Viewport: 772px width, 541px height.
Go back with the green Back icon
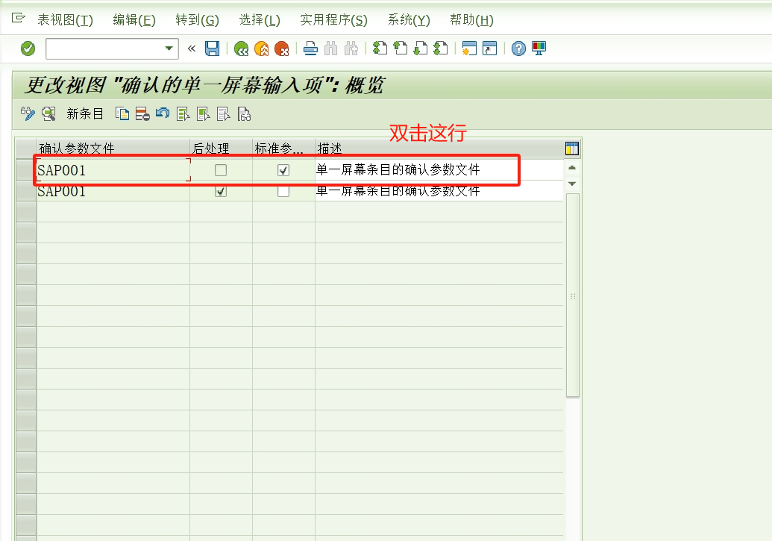click(x=241, y=49)
